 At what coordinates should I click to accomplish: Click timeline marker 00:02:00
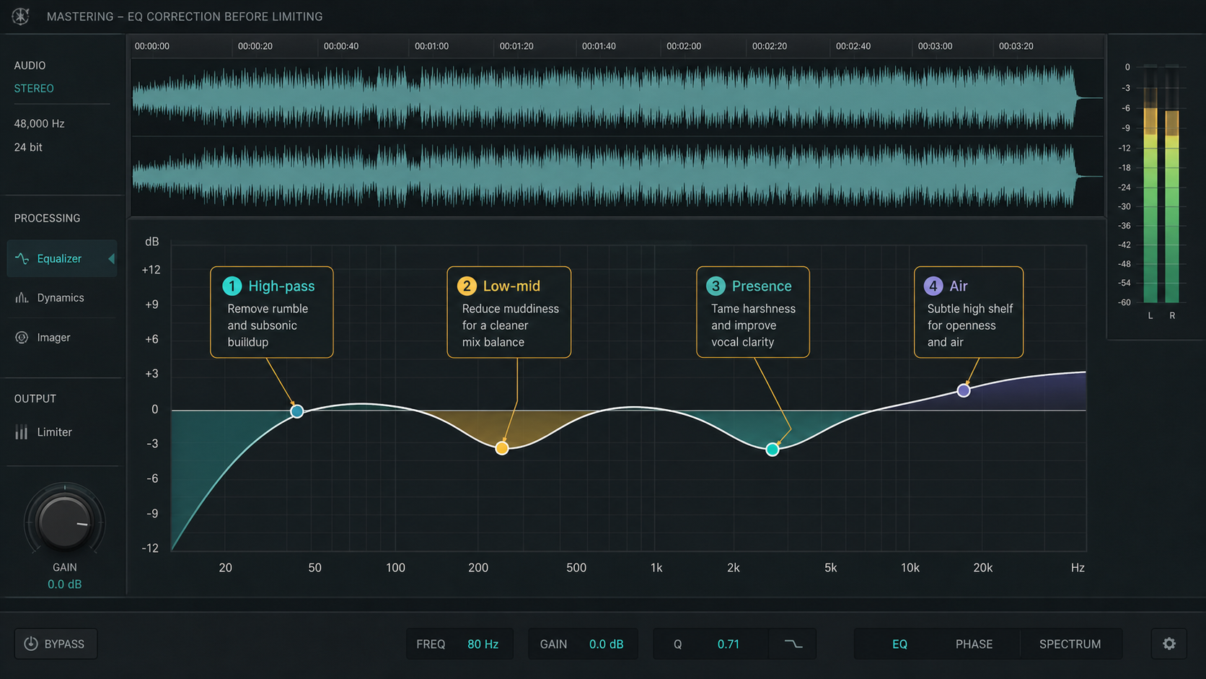[684, 46]
